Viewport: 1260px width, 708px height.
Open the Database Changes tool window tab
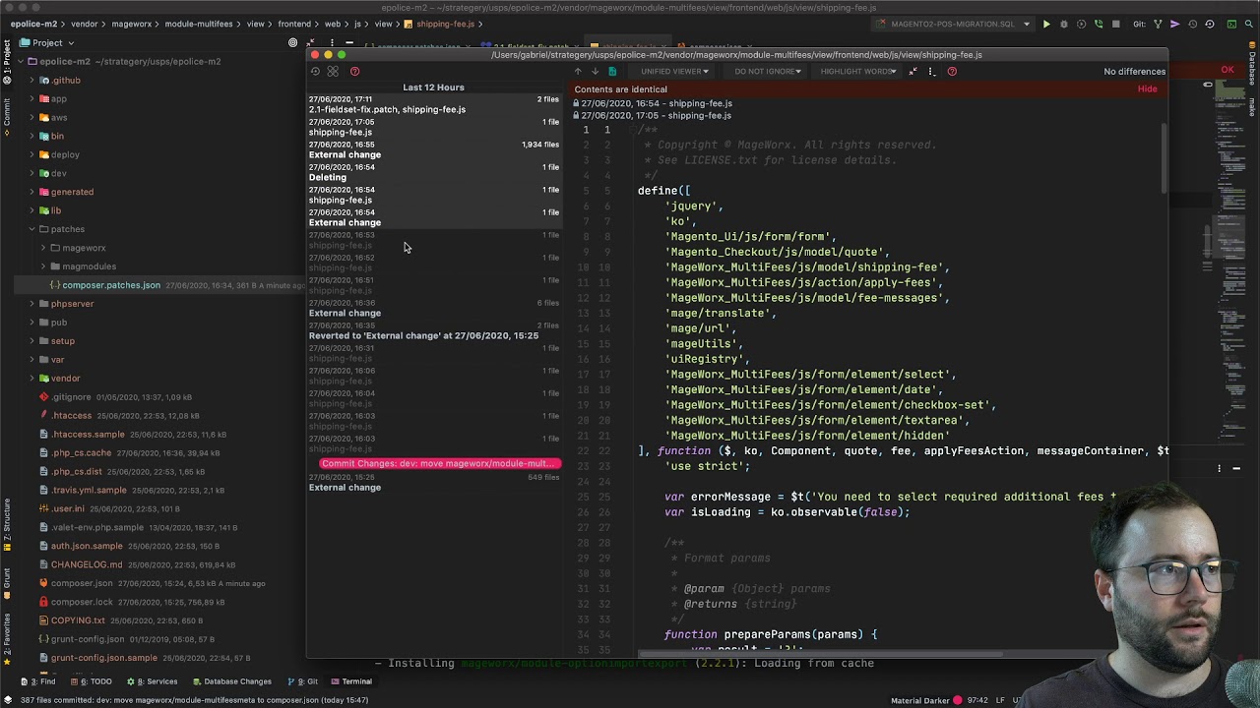point(232,681)
